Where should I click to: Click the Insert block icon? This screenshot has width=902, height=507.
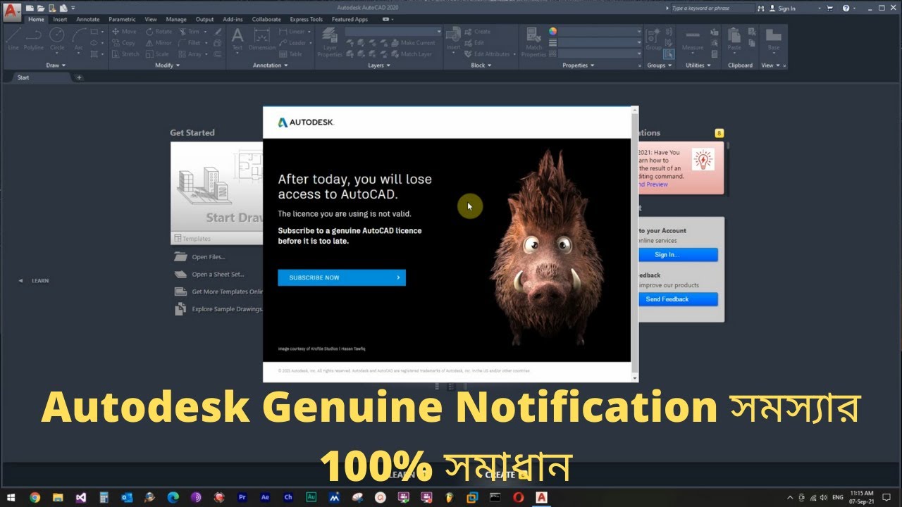point(453,39)
